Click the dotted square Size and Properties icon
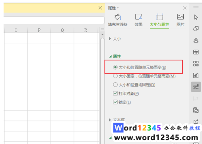Image resolution: width=202 pixels, height=144 pixels. click(159, 17)
